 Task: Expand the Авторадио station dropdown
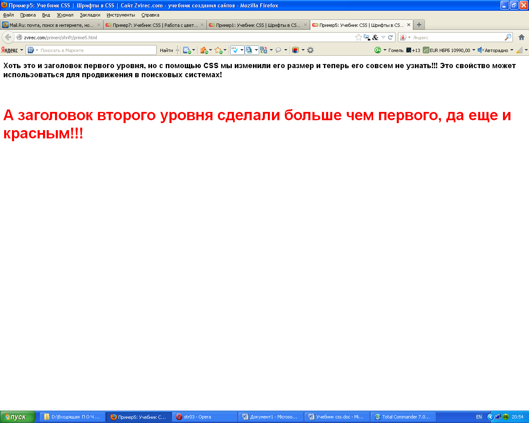[x=512, y=50]
